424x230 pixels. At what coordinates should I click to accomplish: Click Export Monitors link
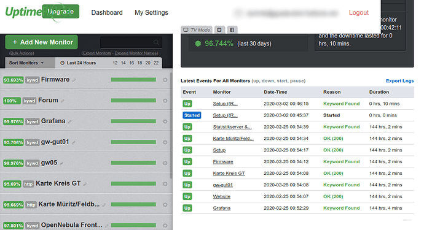point(96,53)
